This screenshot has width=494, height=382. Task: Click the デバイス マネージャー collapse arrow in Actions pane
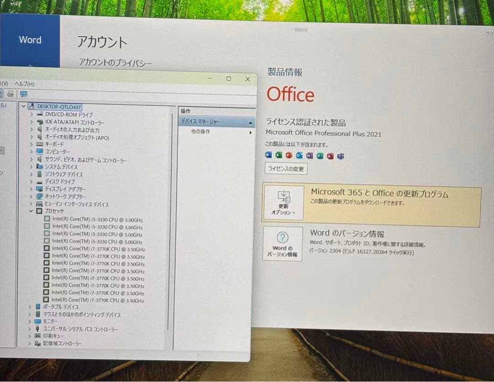click(250, 122)
